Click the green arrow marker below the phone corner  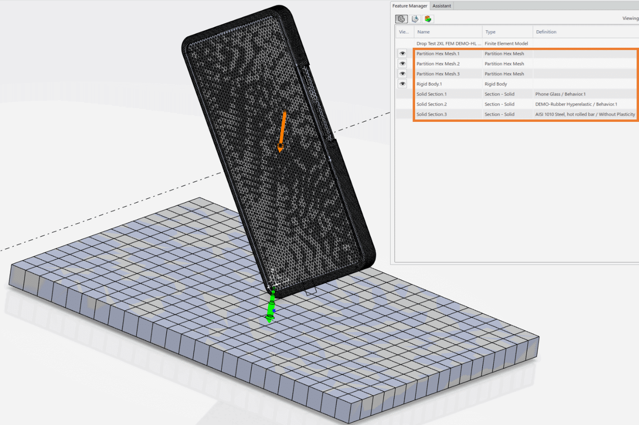[270, 306]
